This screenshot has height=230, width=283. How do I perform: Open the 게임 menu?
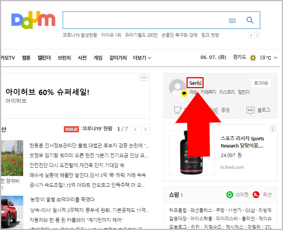pyautogui.click(x=98, y=58)
